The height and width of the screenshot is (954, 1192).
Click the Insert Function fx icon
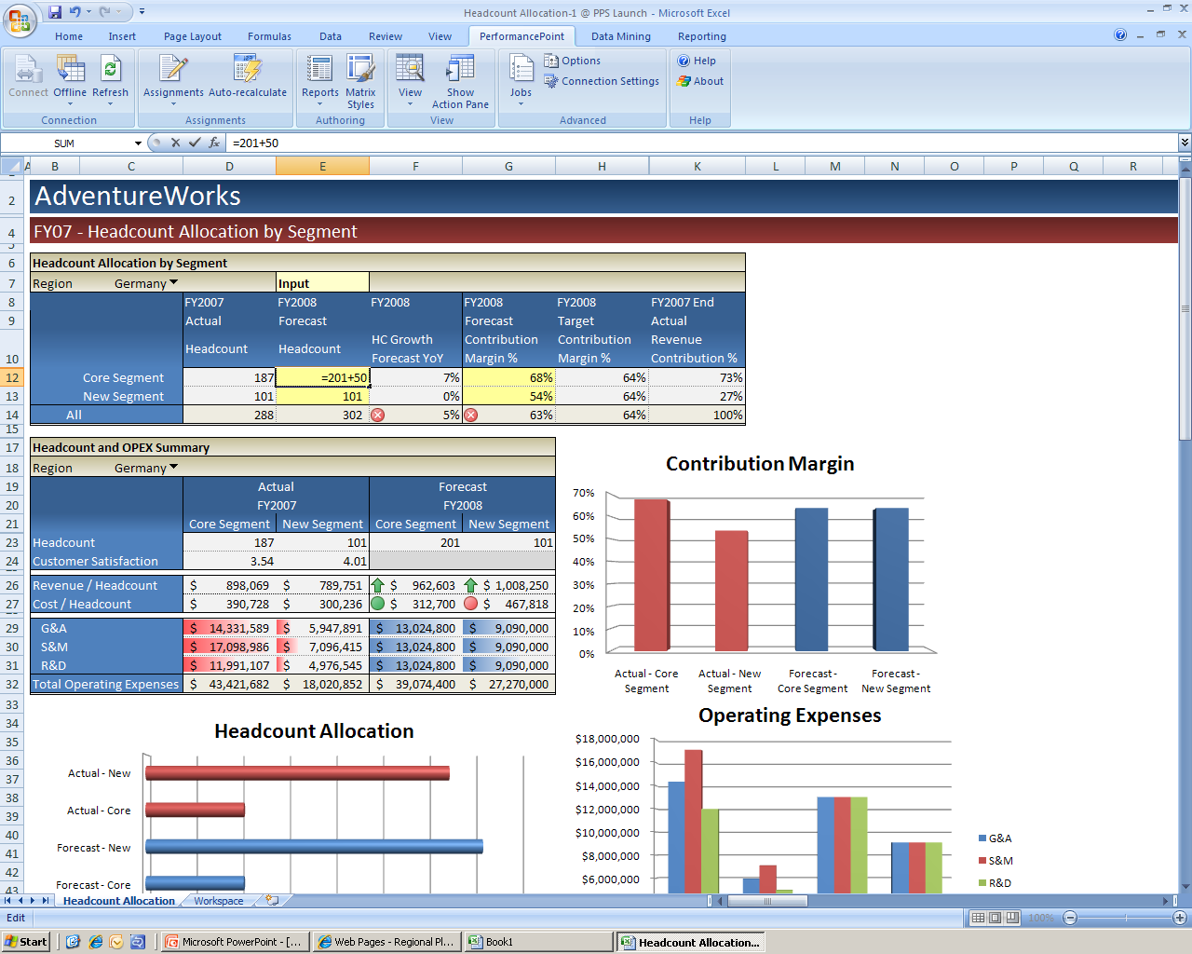tap(214, 143)
